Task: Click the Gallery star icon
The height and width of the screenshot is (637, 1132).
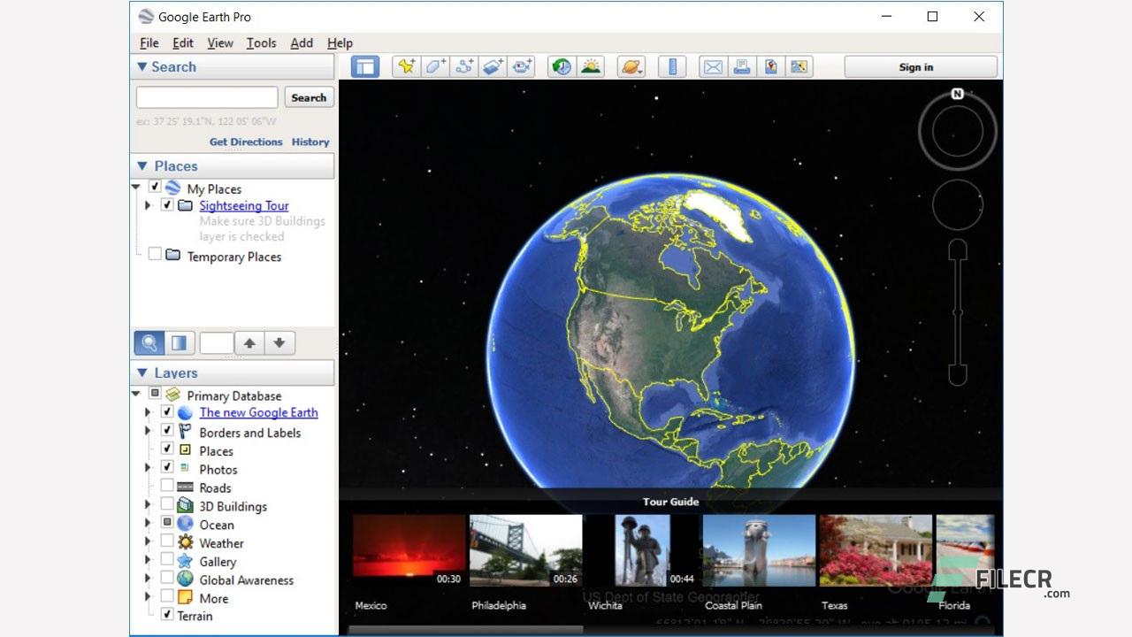Action: (185, 561)
